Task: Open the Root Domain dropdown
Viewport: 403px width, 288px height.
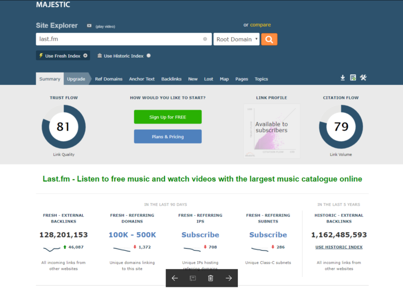Action: point(236,39)
